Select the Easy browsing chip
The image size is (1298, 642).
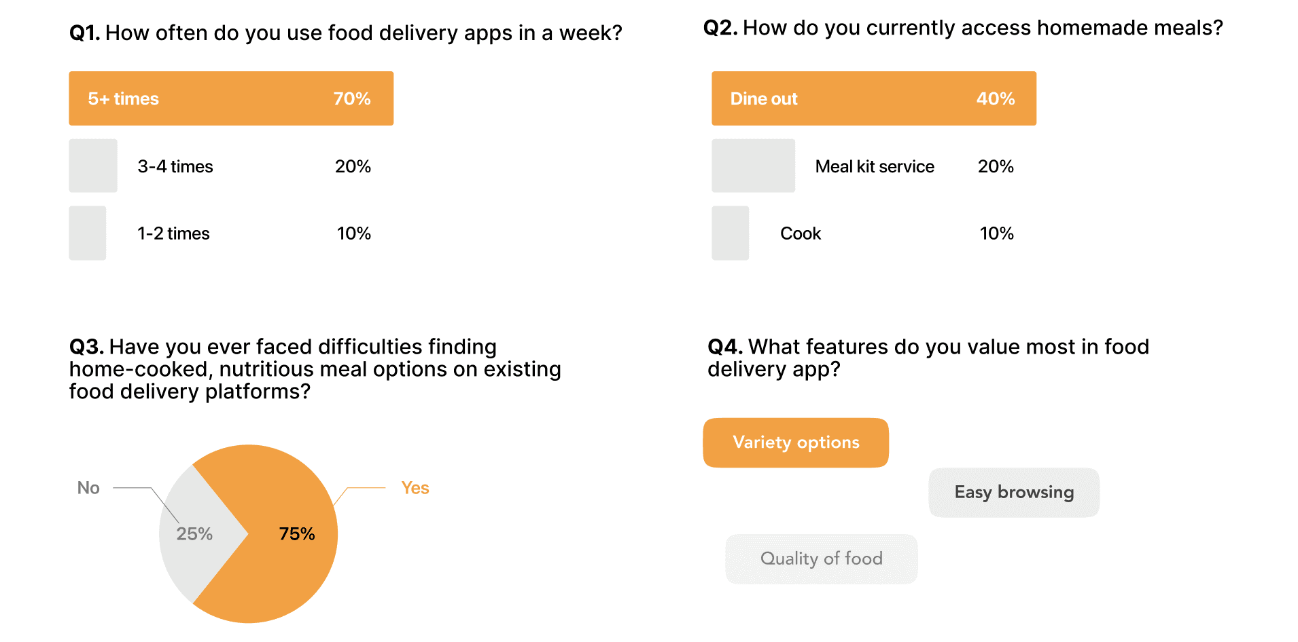coord(1013,492)
